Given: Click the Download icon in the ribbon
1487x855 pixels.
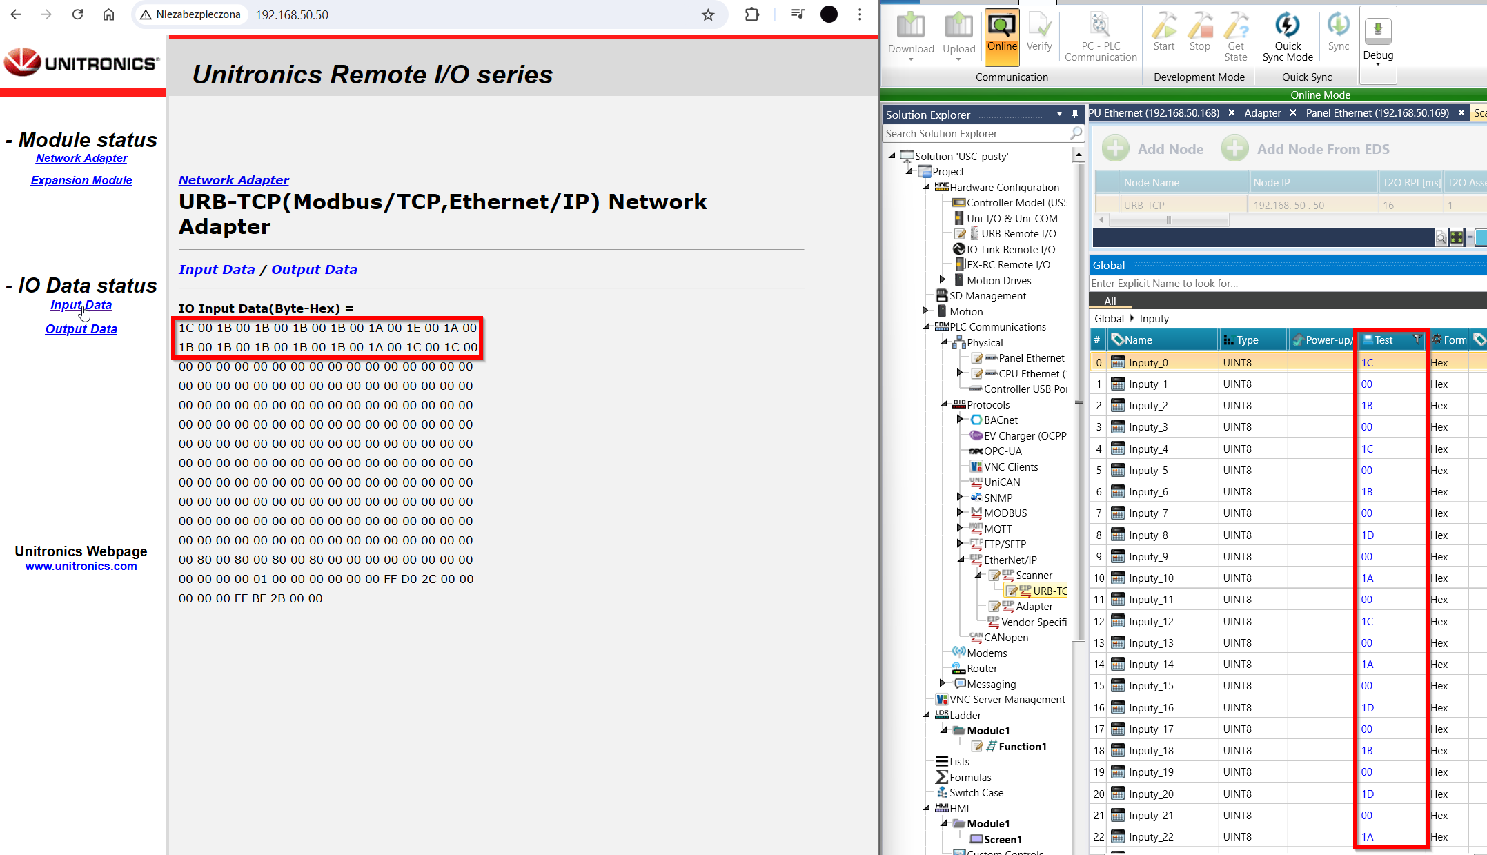Looking at the screenshot, I should pyautogui.click(x=910, y=35).
